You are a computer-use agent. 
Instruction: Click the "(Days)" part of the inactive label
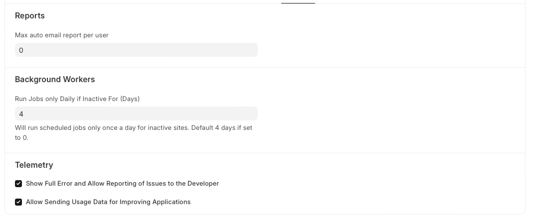click(x=130, y=99)
